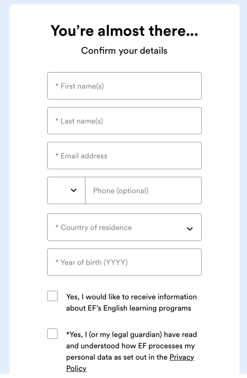Click the "You're almost there..." heading
The height and width of the screenshot is (378, 247).
[124, 31]
